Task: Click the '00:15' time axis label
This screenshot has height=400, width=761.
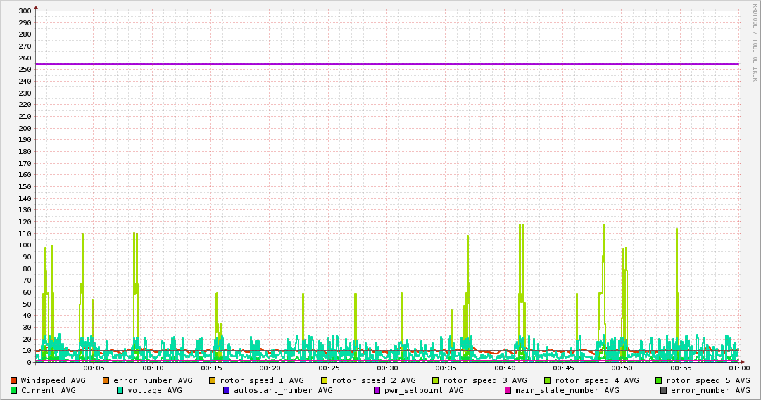Action: click(x=212, y=368)
